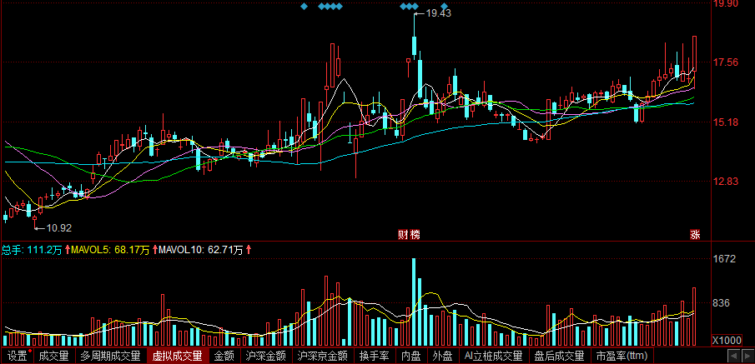Click the first blue diamond event marker
This screenshot has width=755, height=364.
click(x=304, y=7)
